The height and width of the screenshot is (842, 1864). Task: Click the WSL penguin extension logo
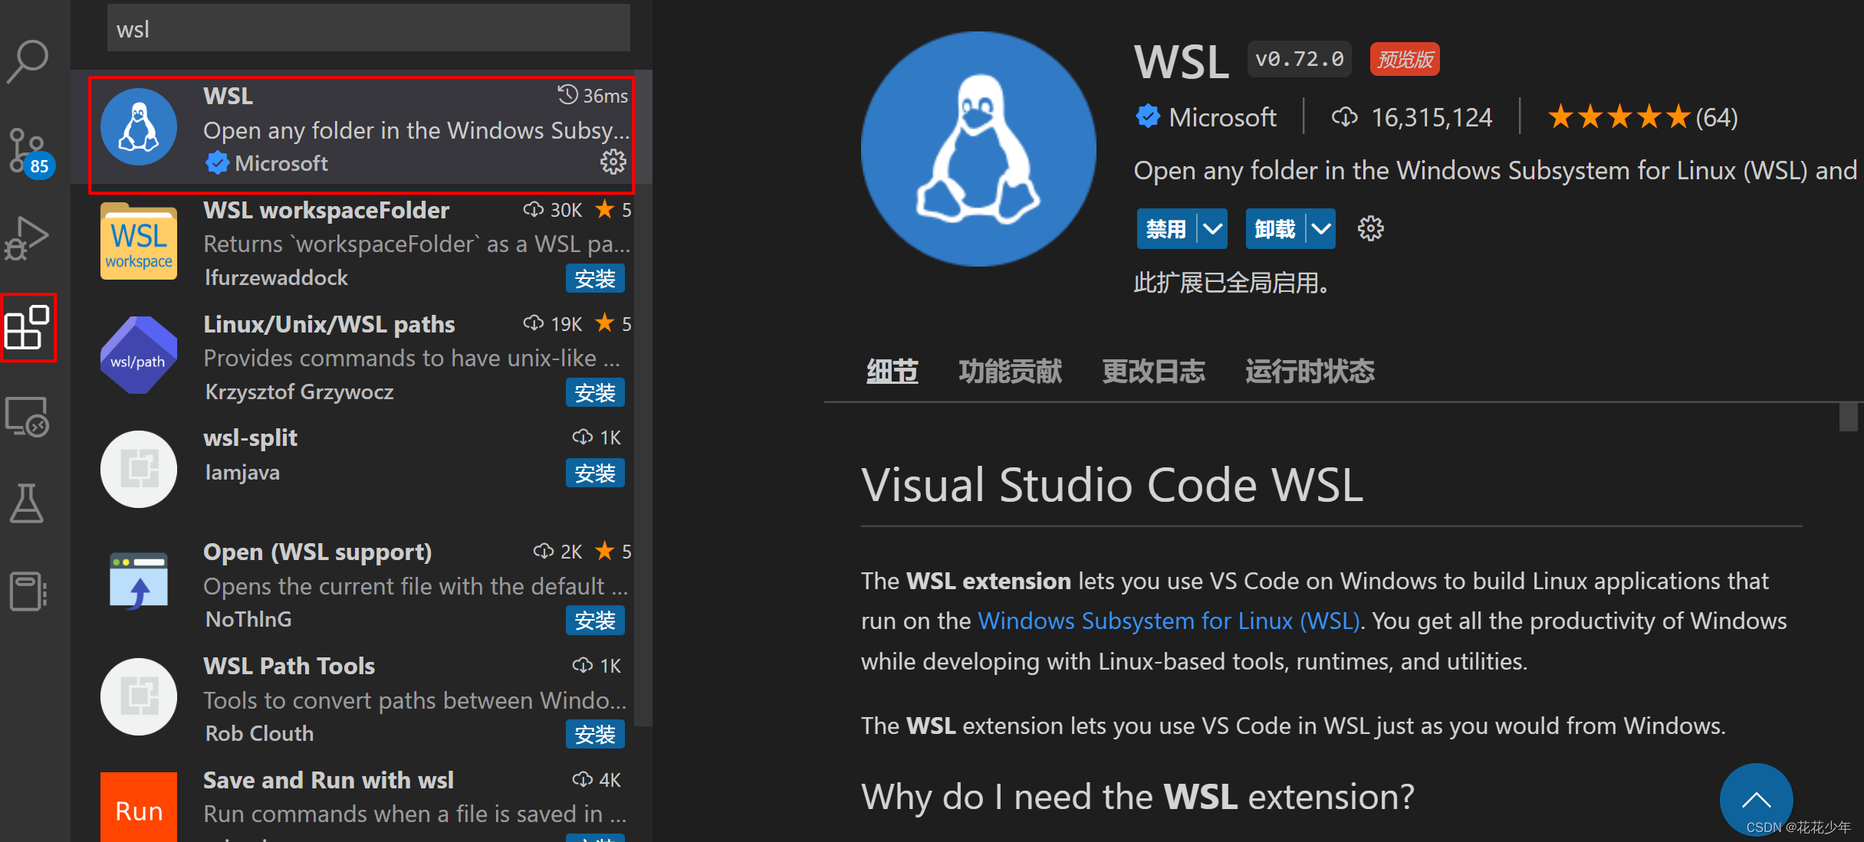point(978,149)
